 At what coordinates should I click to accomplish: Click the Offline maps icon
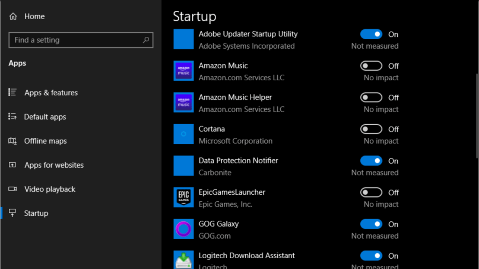point(12,141)
